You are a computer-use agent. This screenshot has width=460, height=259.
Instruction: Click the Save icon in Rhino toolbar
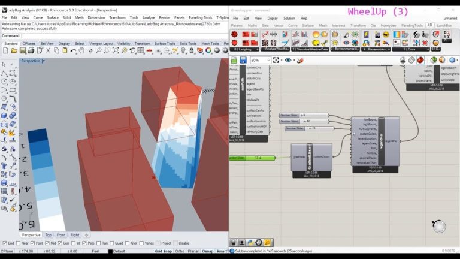tap(23, 51)
